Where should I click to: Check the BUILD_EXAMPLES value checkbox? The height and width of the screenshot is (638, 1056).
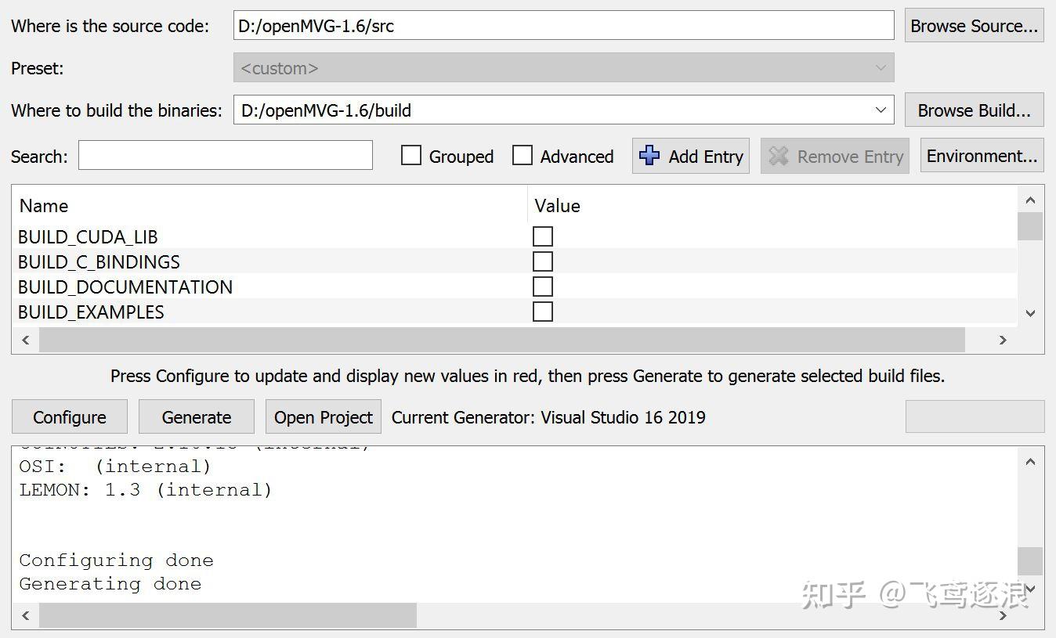coord(543,312)
